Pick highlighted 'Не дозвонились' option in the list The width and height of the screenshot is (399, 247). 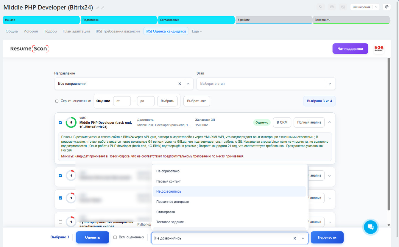tap(229, 191)
